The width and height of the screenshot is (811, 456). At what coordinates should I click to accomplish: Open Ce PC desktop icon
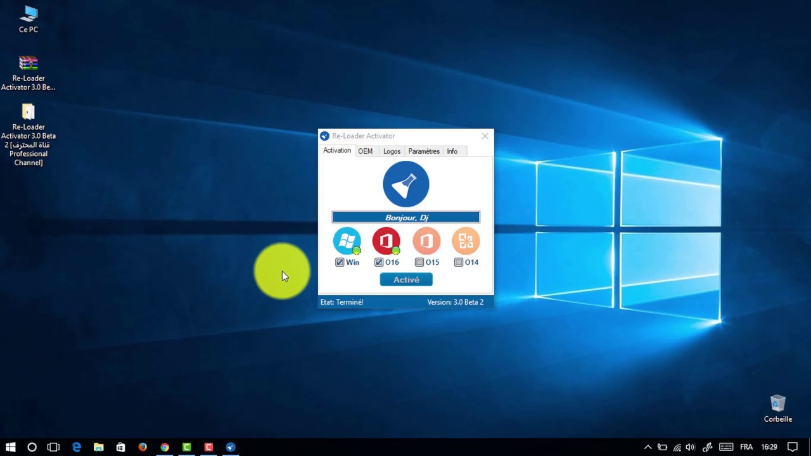tap(29, 19)
